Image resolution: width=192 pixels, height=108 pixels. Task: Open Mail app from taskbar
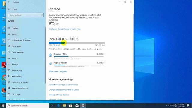tap(77, 105)
